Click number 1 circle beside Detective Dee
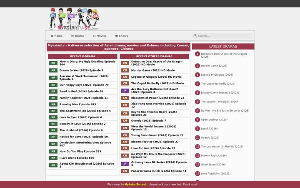300x188 pixels. pos(197,54)
